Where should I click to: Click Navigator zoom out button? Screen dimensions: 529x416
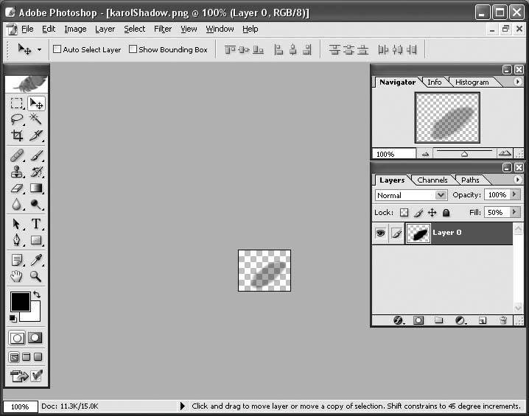[425, 154]
